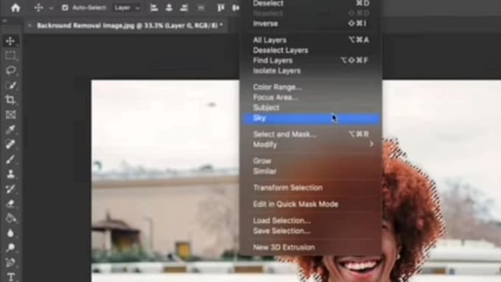501x282 pixels.
Task: Click Align left edges icon
Action: pos(154,7)
